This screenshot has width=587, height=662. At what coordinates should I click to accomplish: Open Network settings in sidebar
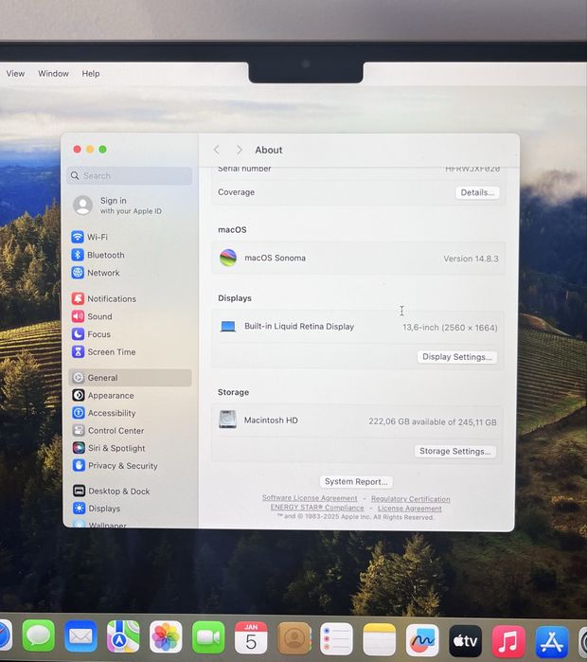pos(96,273)
